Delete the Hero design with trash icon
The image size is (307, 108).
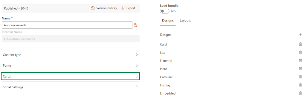coord(300,69)
